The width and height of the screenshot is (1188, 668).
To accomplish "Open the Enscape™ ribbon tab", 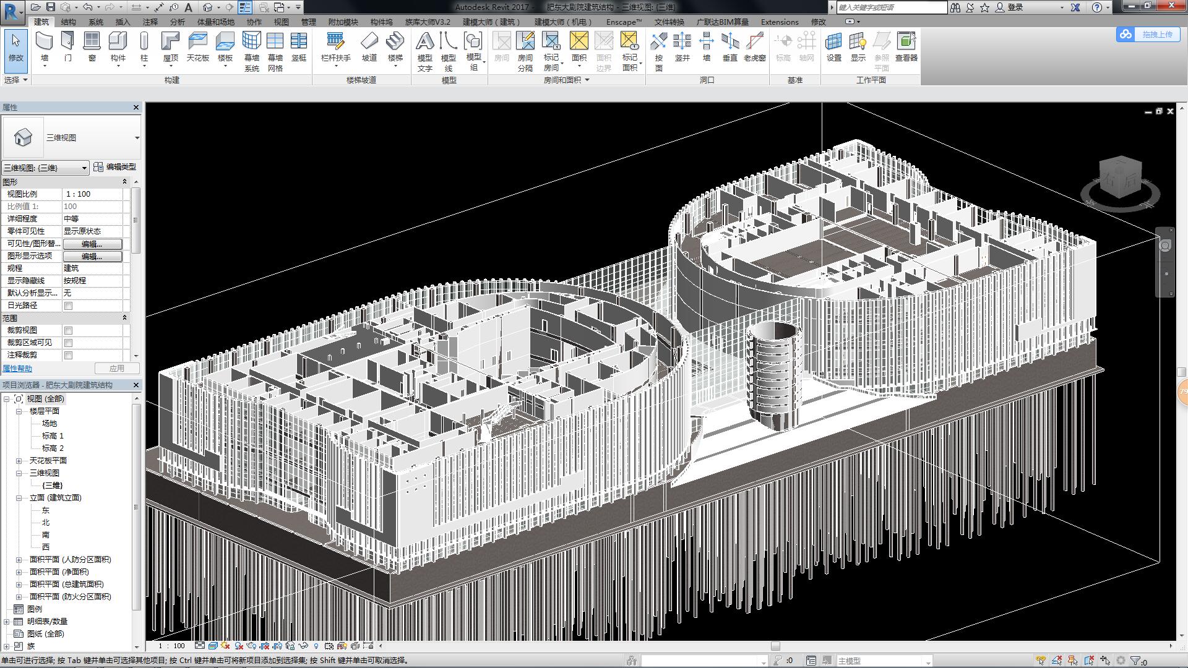I will click(624, 22).
